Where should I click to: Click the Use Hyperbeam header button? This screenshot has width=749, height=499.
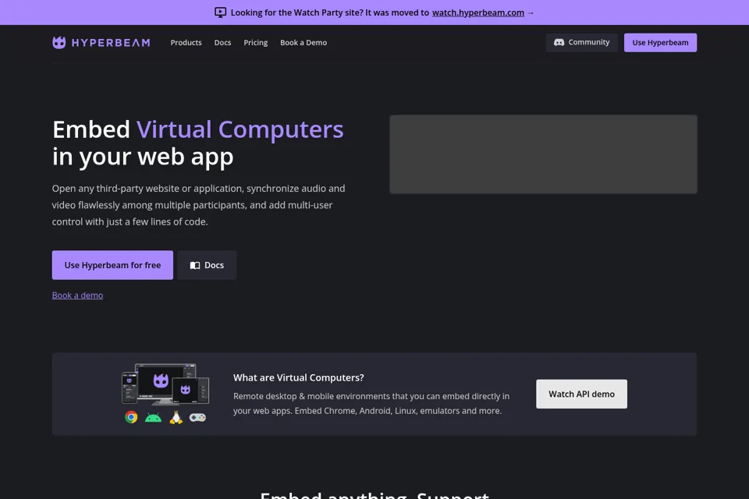(660, 43)
